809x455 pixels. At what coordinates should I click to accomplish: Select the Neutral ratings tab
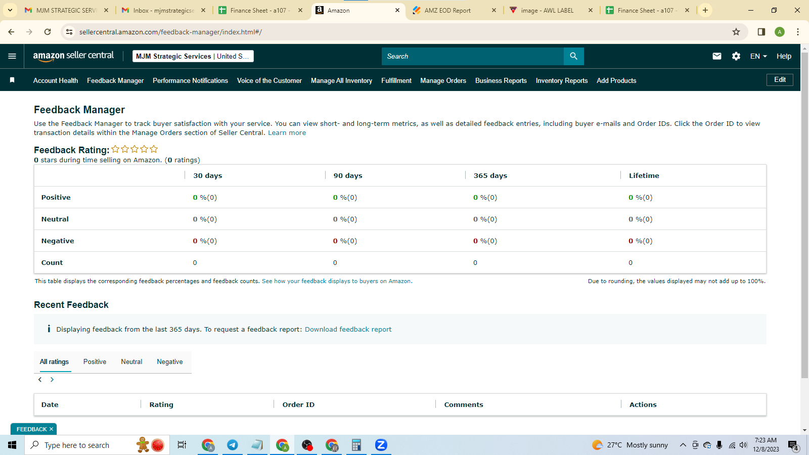[131, 362]
